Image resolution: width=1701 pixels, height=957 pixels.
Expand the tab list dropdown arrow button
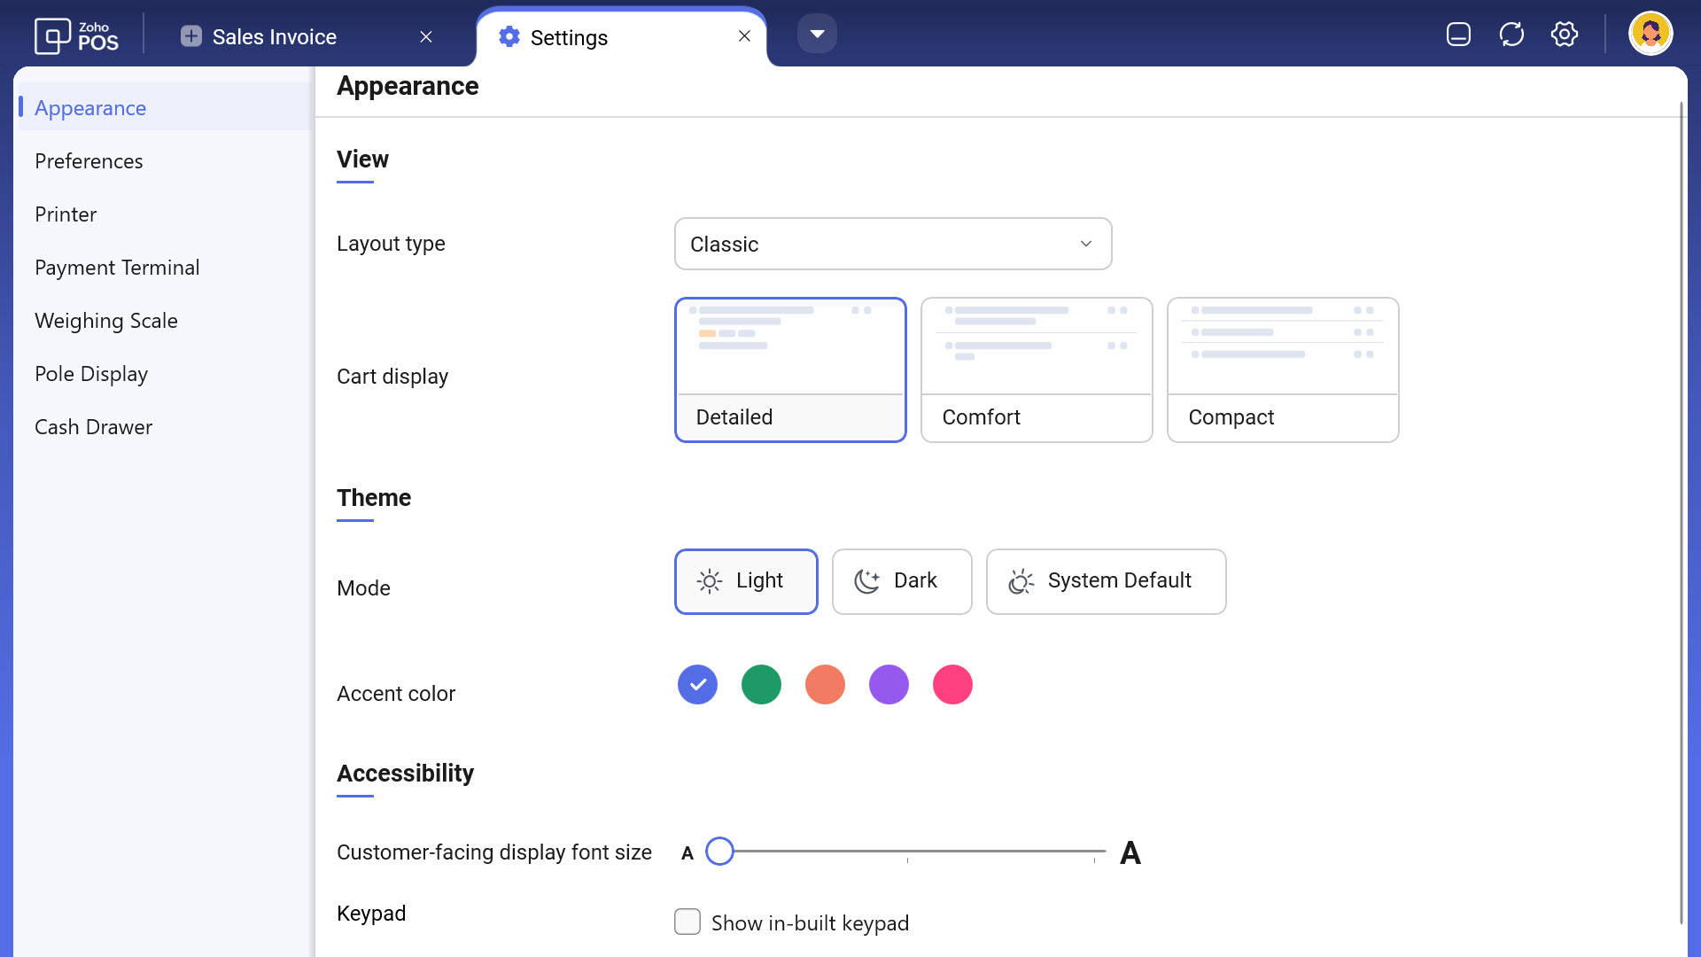pyautogui.click(x=817, y=34)
